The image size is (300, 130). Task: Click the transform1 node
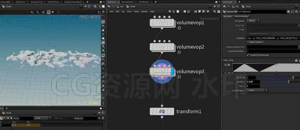pyautogui.click(x=162, y=111)
